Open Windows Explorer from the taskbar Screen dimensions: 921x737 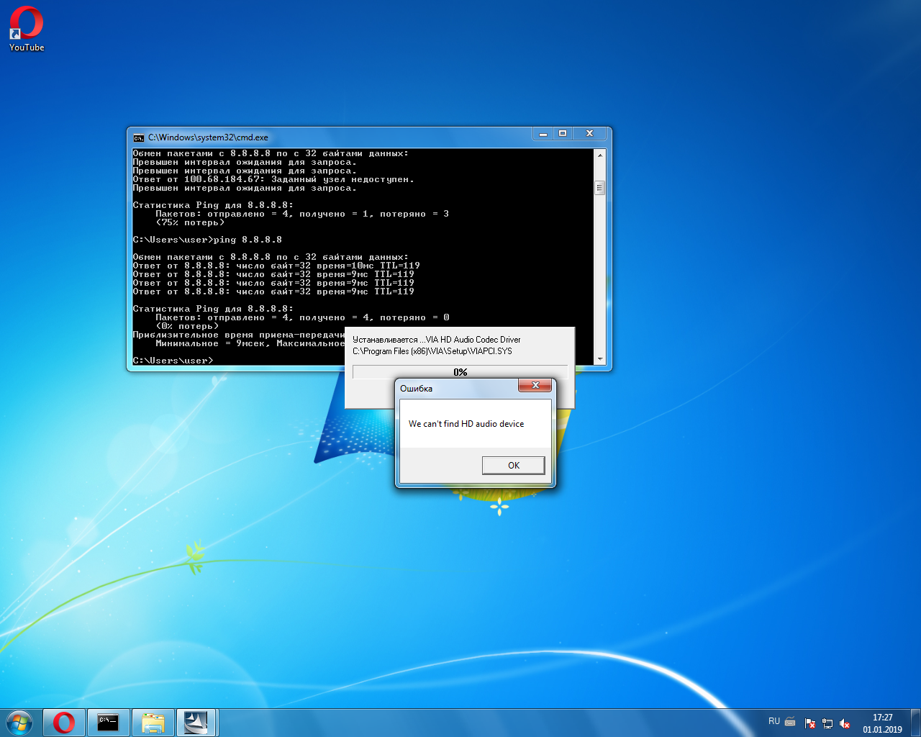[x=153, y=723]
